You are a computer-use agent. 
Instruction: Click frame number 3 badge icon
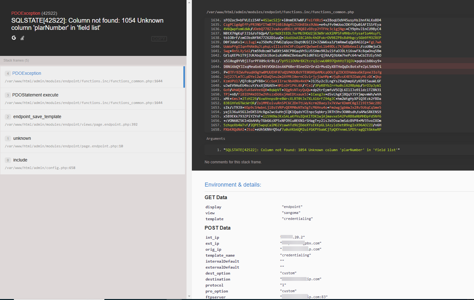pos(8,95)
